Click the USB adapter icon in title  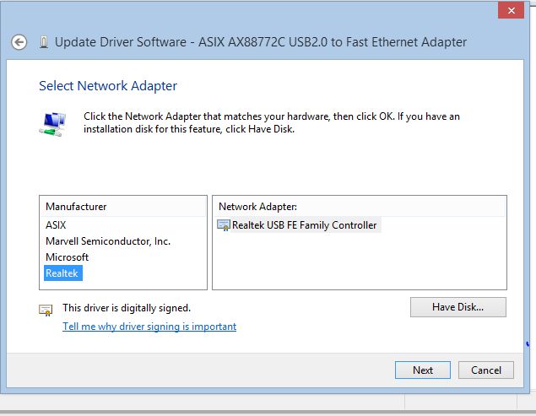[x=44, y=42]
